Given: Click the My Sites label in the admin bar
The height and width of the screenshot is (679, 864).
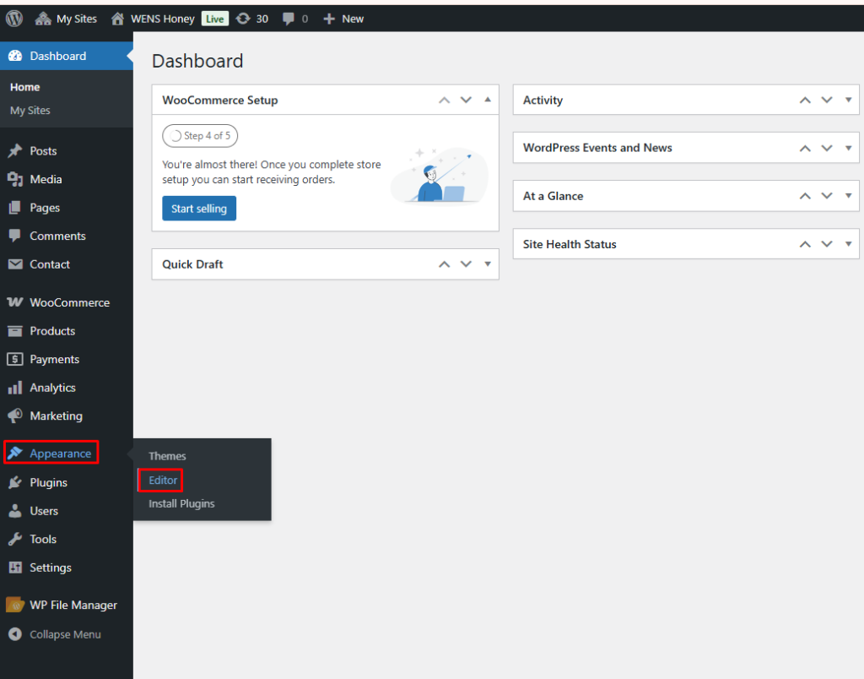Looking at the screenshot, I should [77, 19].
